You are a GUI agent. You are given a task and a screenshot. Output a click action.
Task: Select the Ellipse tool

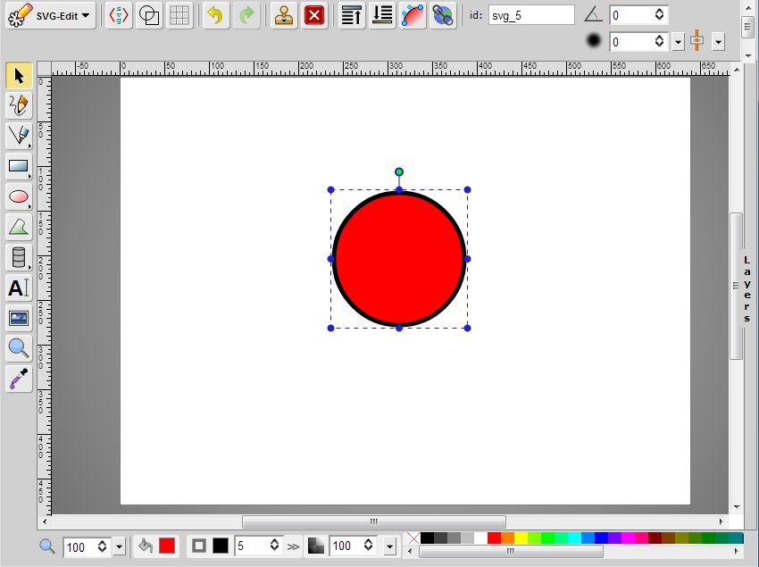point(19,196)
